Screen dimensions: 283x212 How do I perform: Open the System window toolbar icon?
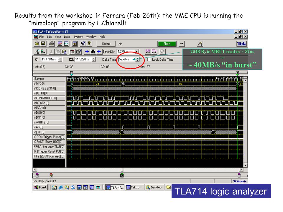(x=60, y=44)
